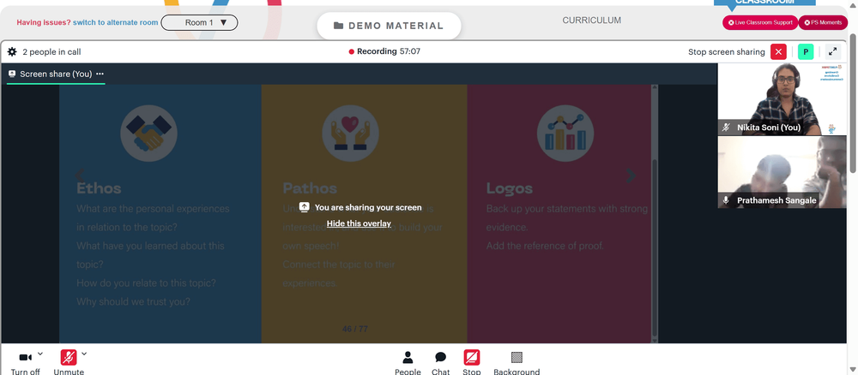
Task: Enter fullscreen with the expand arrows icon
Action: pyautogui.click(x=833, y=52)
